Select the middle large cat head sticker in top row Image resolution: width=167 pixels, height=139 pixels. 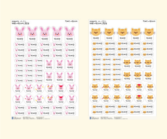(x=122, y=34)
